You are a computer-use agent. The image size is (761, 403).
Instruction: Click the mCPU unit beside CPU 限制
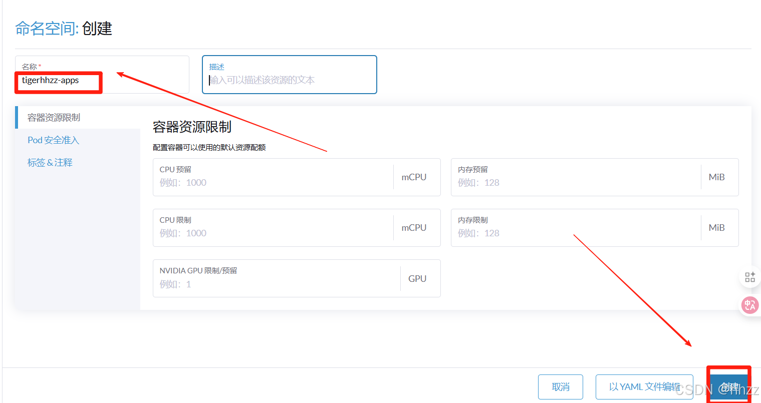tap(414, 228)
